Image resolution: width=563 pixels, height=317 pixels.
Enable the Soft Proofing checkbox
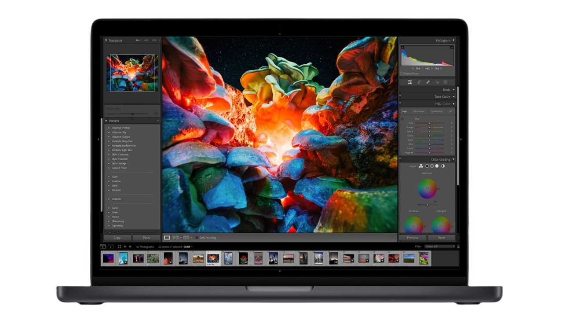[x=197, y=238]
